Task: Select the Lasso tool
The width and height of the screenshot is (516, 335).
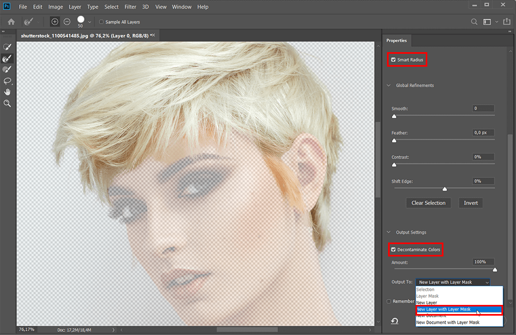Action: click(x=7, y=81)
